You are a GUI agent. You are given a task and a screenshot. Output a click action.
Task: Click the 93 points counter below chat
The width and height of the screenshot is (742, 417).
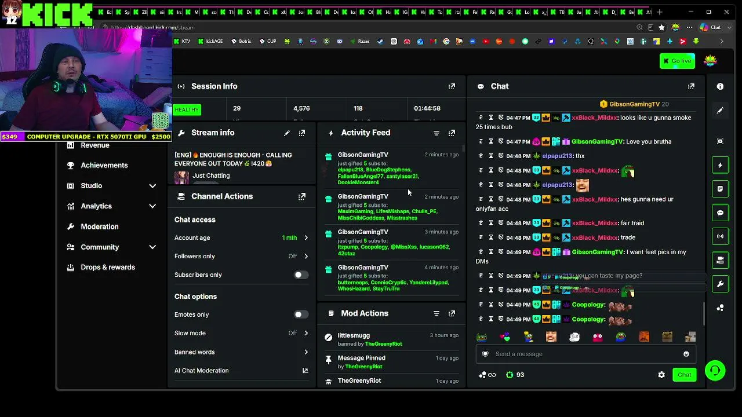pos(515,375)
